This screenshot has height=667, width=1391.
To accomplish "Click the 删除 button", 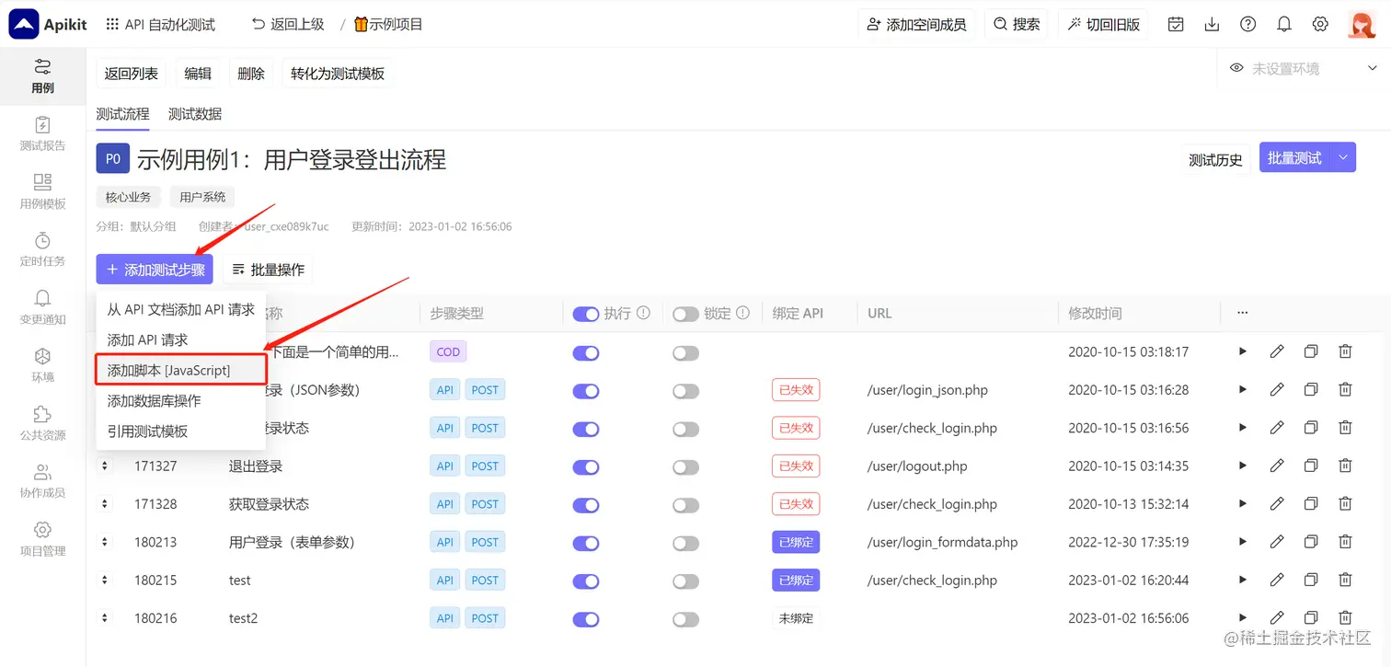I will [x=251, y=74].
